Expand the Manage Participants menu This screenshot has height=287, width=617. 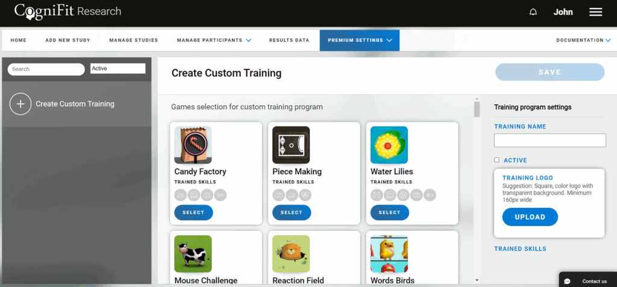pyautogui.click(x=214, y=40)
